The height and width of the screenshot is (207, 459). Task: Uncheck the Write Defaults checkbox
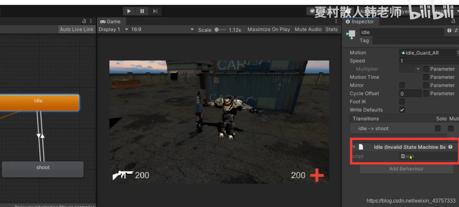(x=402, y=110)
